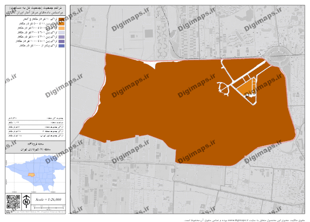
Task: Click the purple 801 to 1000 swatch
Action: 62,41
